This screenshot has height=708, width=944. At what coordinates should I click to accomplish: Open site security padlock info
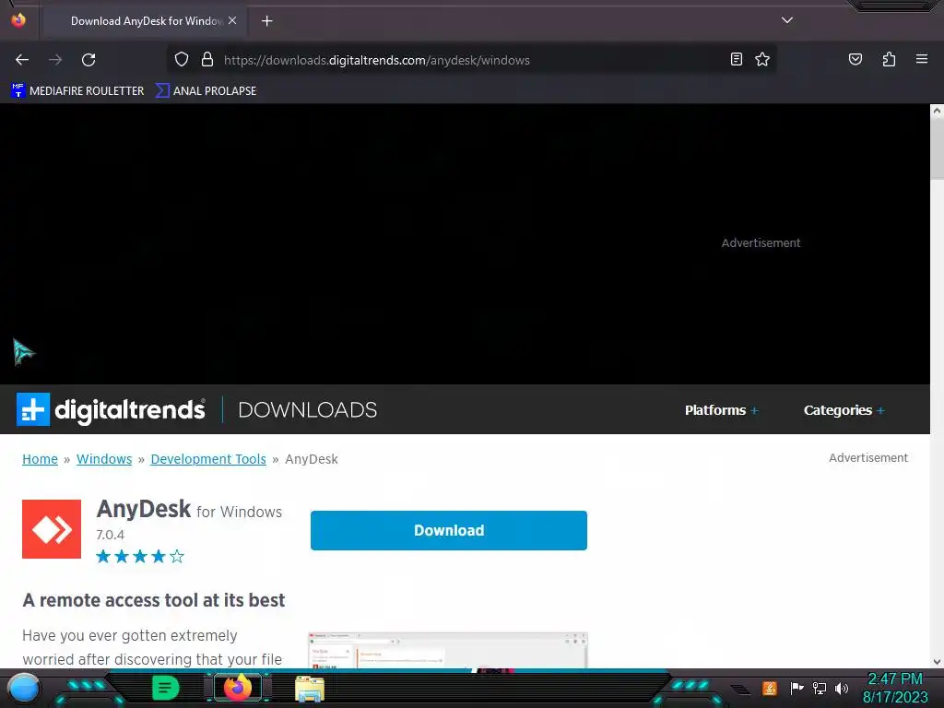point(207,60)
